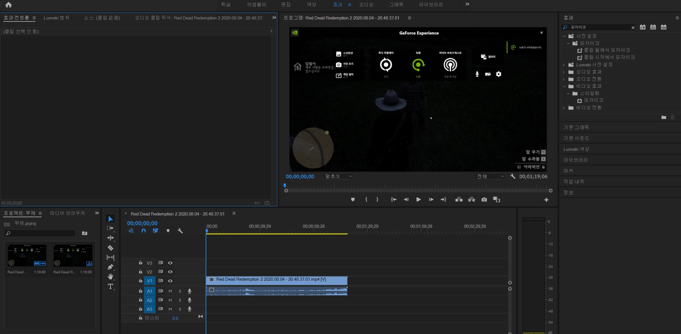The width and height of the screenshot is (681, 334).
Task: Switch to the Color workspace tab
Action: pos(311,5)
